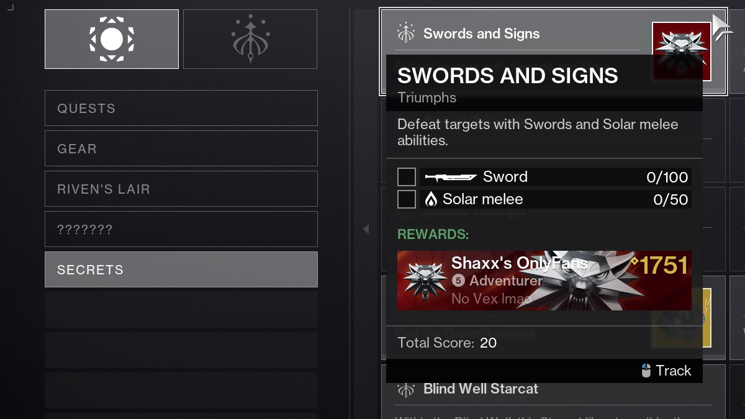Click the wolf emblem icon in rewards
Screen dimensions: 745x419
pyautogui.click(x=424, y=280)
